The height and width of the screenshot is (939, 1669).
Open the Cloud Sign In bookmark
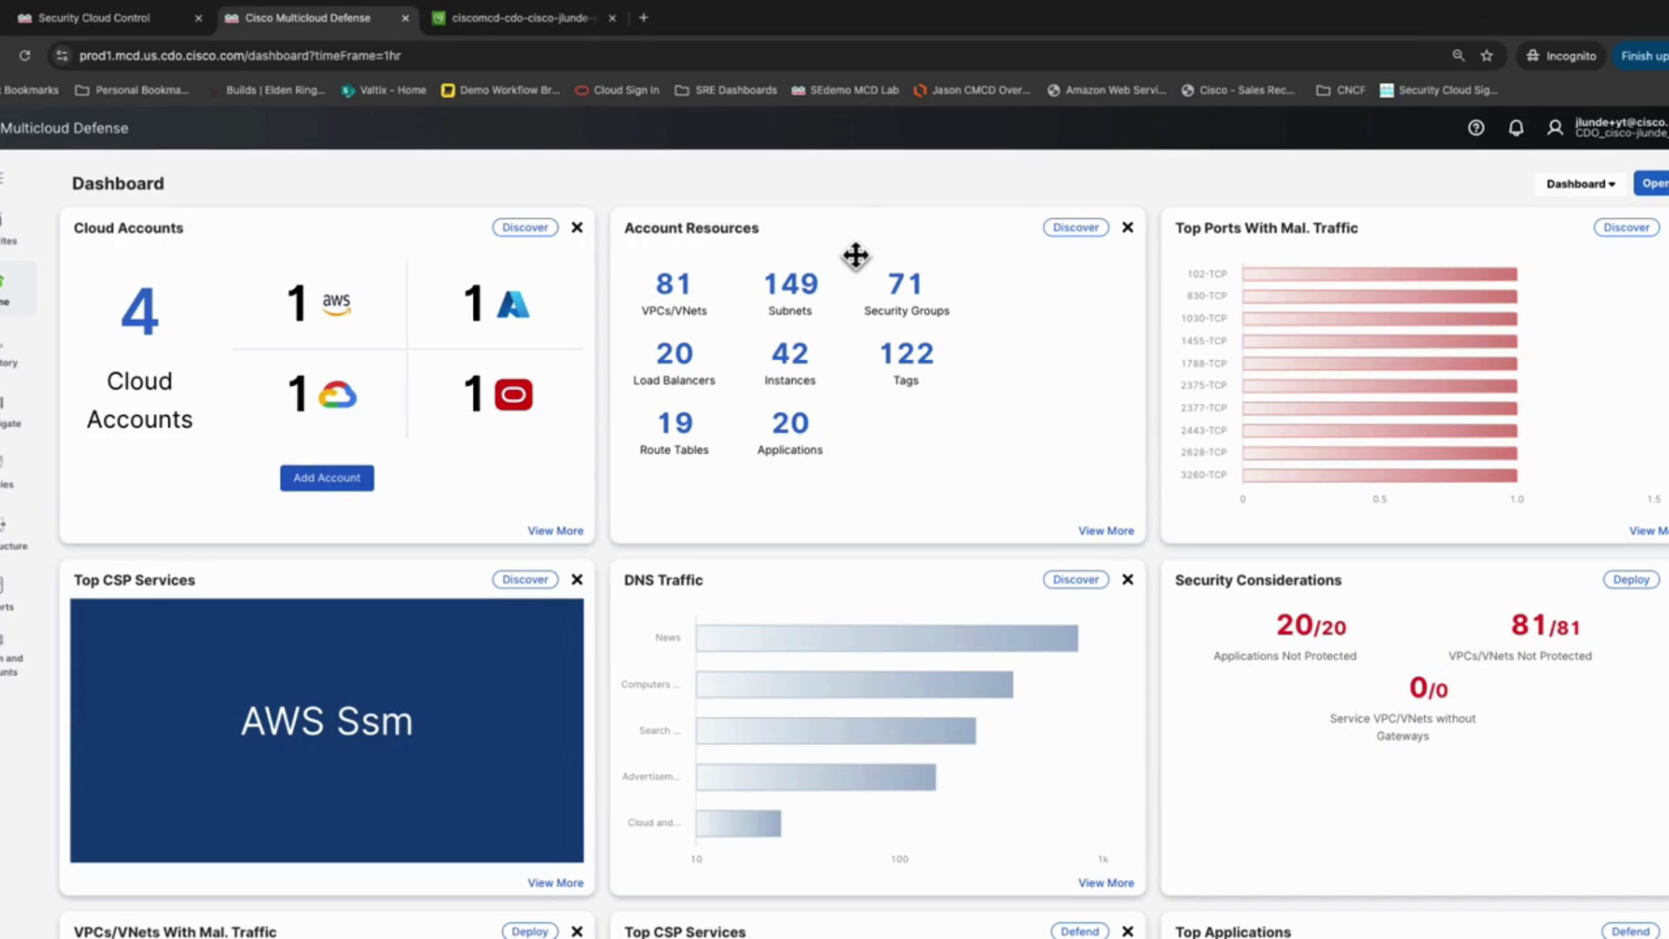[x=617, y=90]
